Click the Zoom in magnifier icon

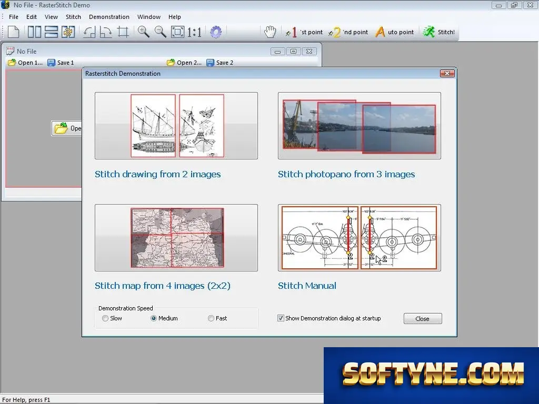coord(143,32)
